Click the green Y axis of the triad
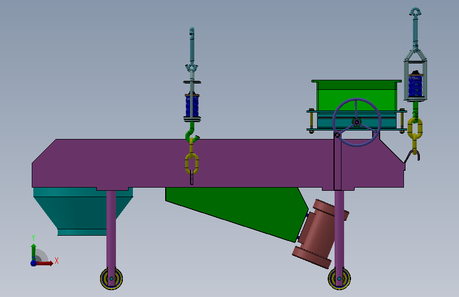The height and width of the screenshot is (297, 459). pos(33,252)
